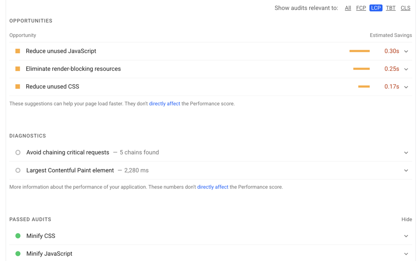Click the orange square icon beside Reduce unused JavaScript
Screen dimensions: 420x261
tap(17, 51)
